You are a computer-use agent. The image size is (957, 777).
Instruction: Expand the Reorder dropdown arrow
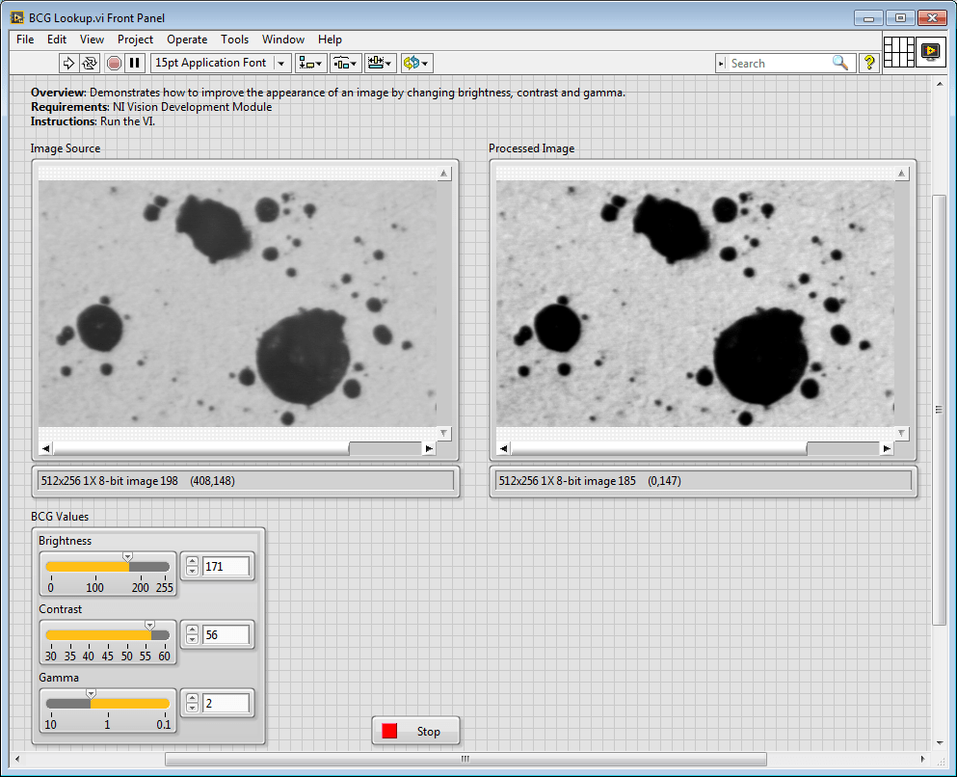[x=424, y=63]
